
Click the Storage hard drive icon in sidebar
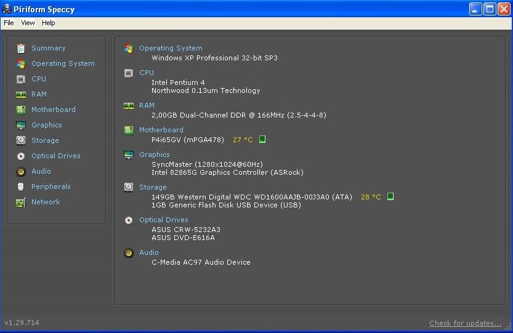[x=21, y=141]
